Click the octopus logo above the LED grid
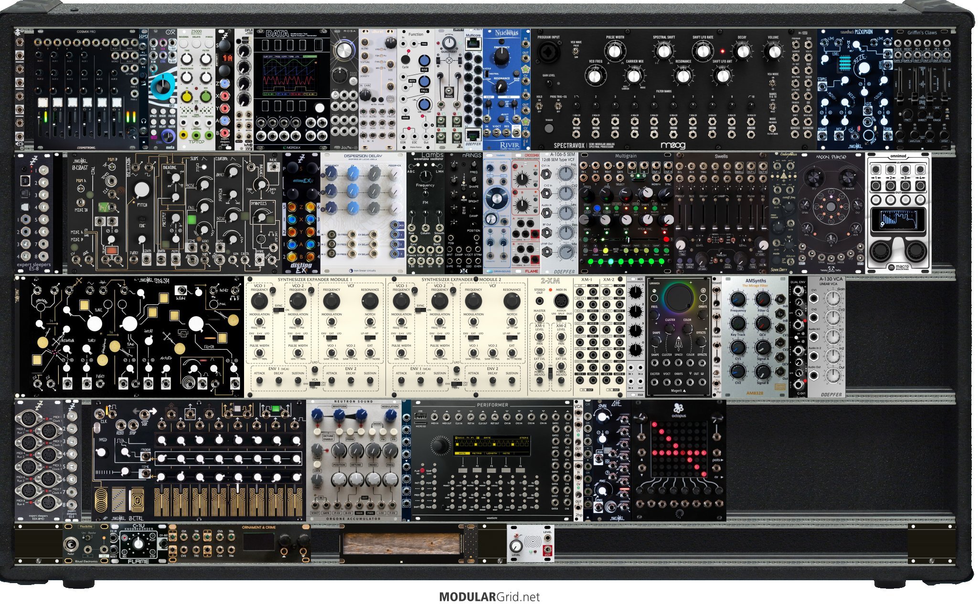 679,407
